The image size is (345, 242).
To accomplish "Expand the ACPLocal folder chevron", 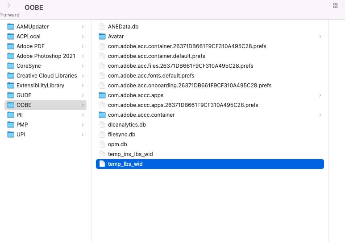I will click(83, 37).
